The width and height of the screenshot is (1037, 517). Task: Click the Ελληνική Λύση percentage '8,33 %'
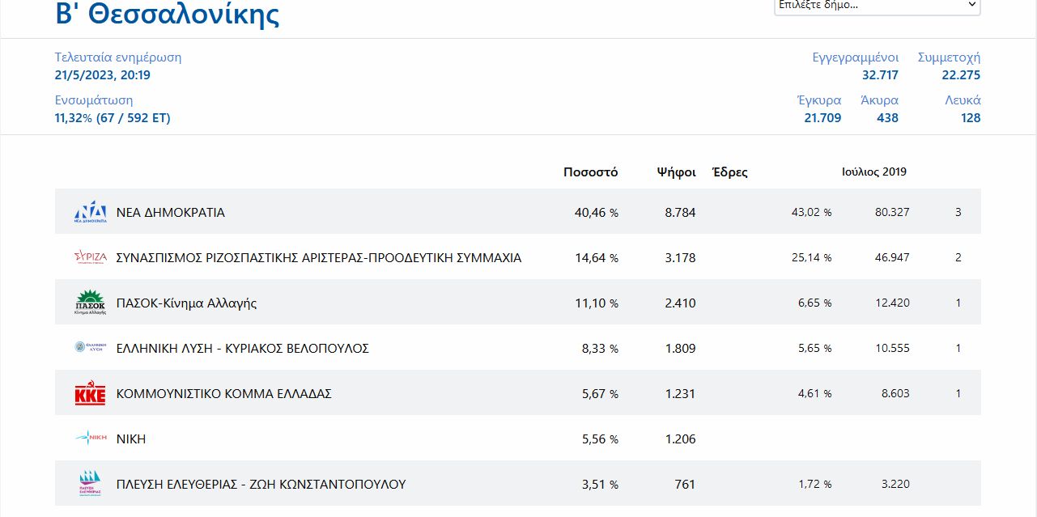[600, 349]
